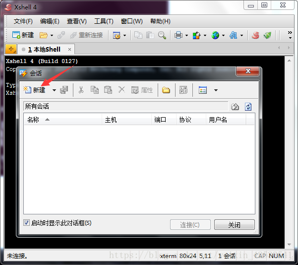The image size is (298, 265).
Task: Click the green Xftp icon in toolbar
Action: pos(267,35)
